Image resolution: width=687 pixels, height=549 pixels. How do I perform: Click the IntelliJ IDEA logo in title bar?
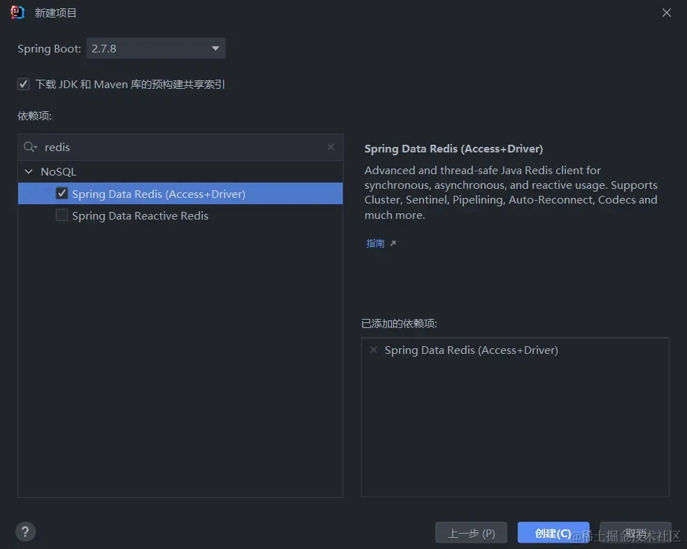click(17, 13)
